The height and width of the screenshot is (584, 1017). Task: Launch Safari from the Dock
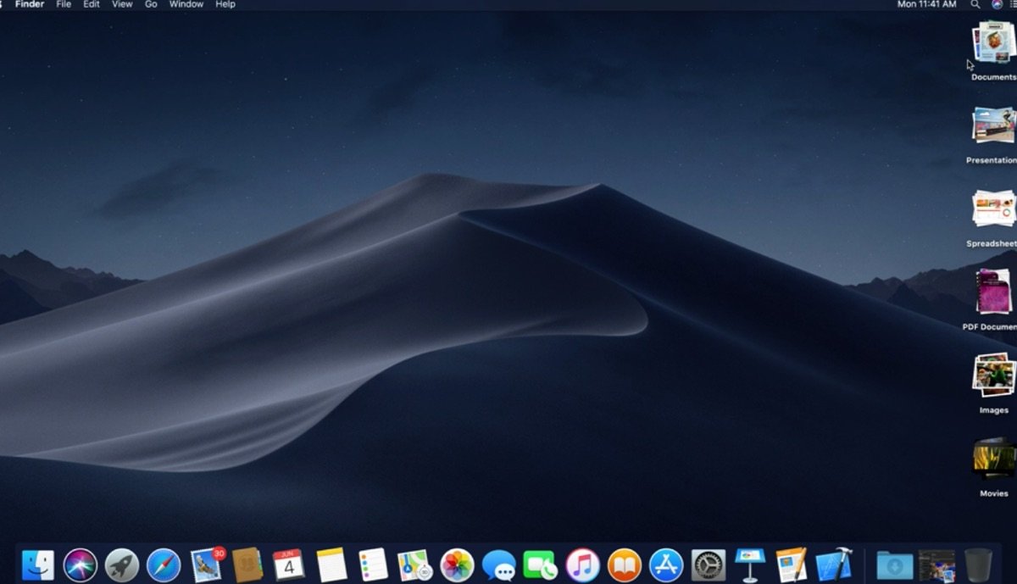pos(164,565)
